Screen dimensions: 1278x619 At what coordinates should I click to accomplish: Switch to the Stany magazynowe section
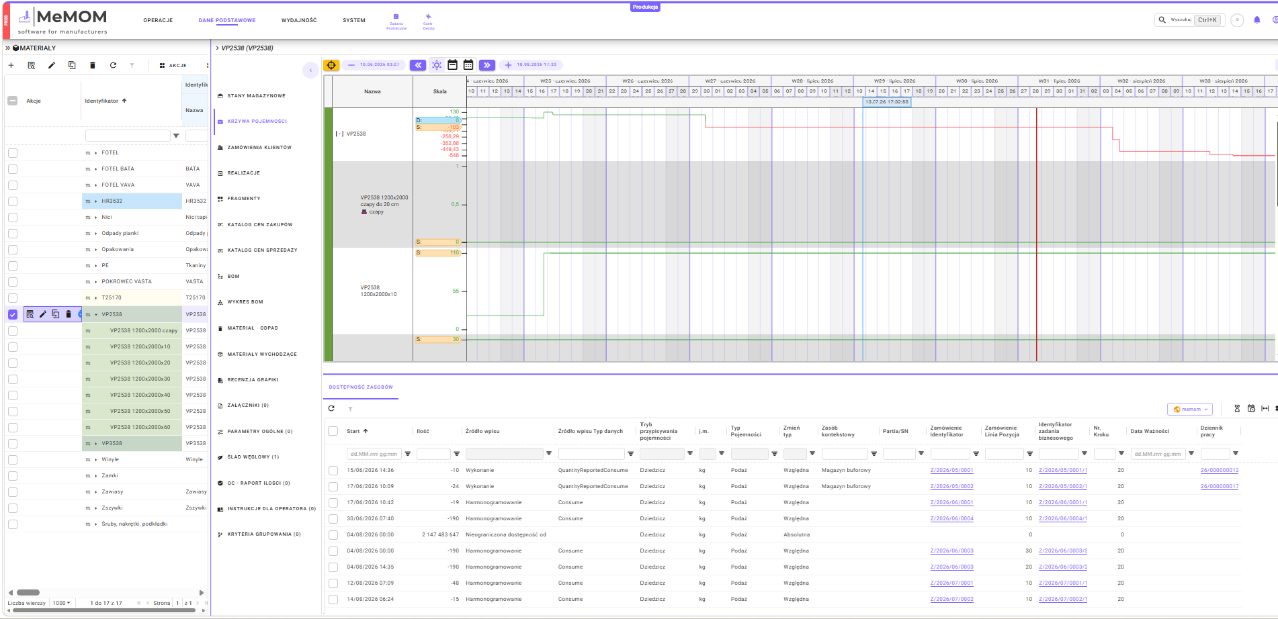(256, 96)
